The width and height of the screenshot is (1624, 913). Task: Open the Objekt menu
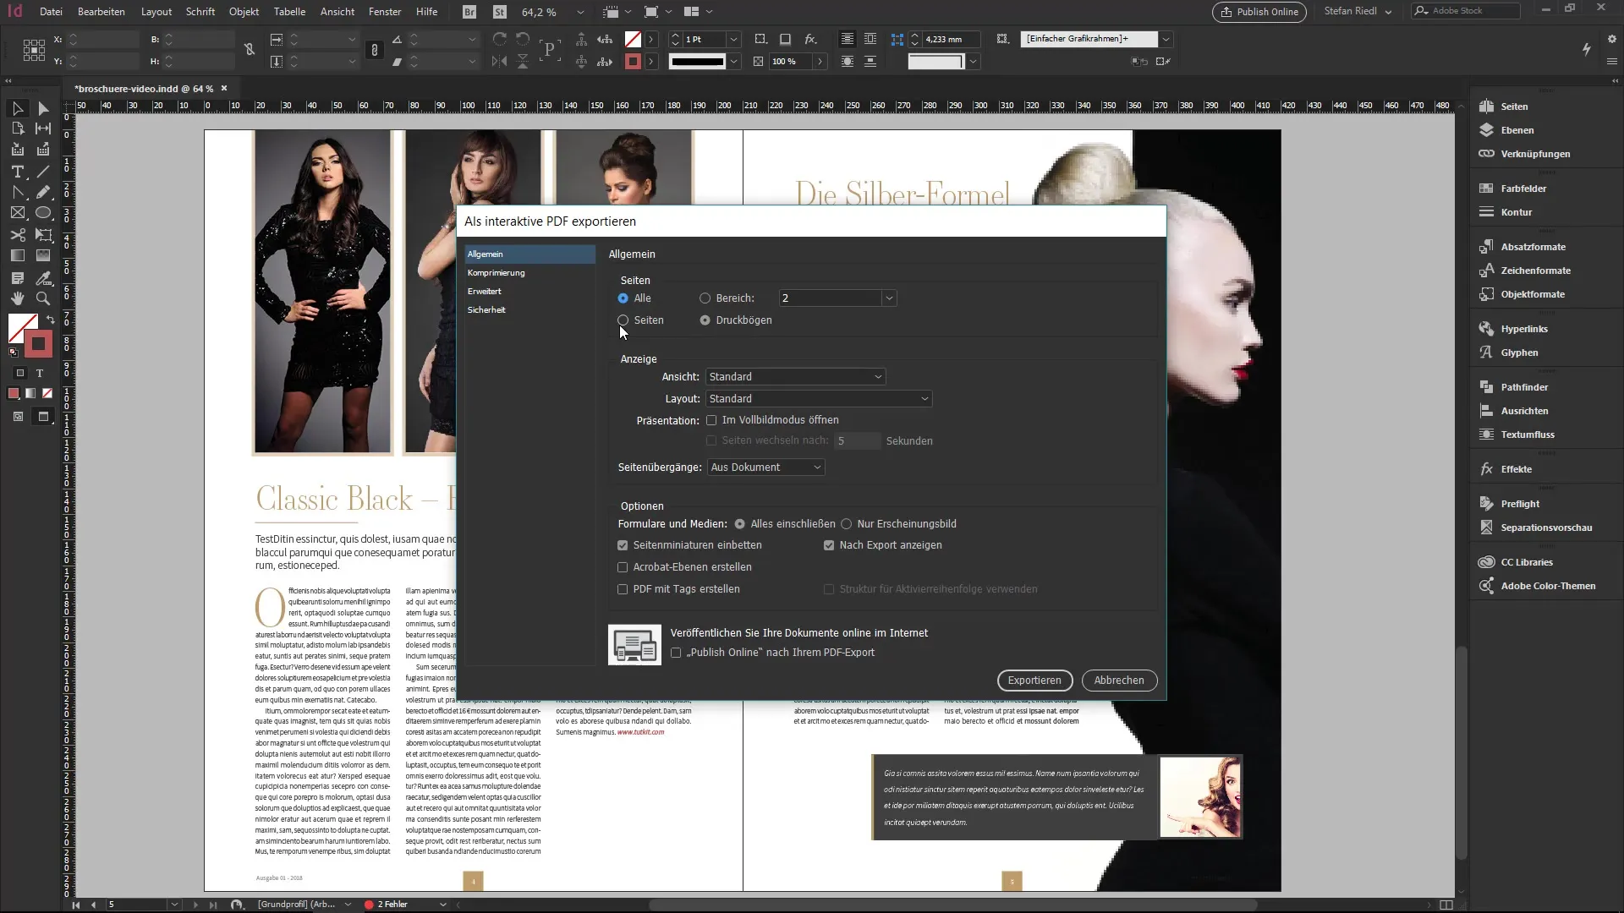(244, 12)
